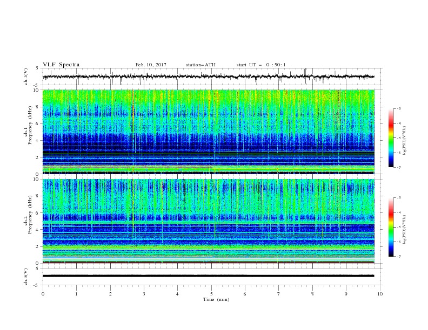Click time axis tick label "3"
Image resolution: width=428 pixels, height=330 pixels.
144,294
